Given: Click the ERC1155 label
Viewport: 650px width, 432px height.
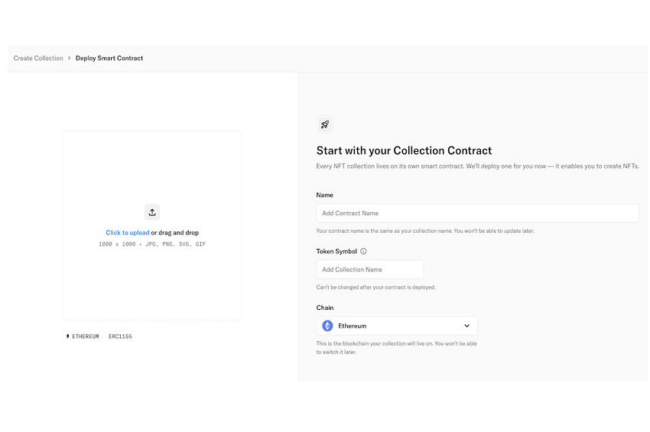Looking at the screenshot, I should [120, 337].
